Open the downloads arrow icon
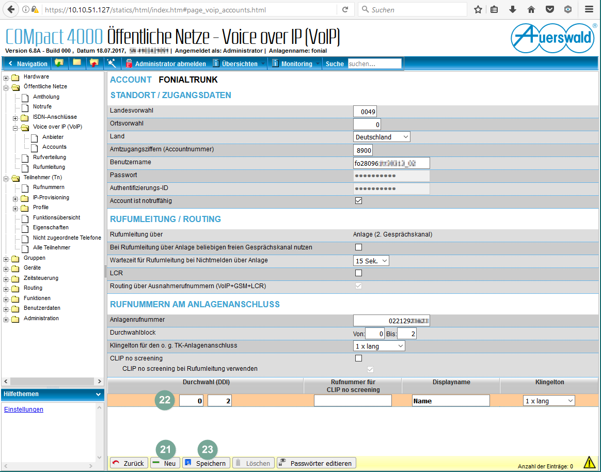Viewport: 601px width, 472px height. (513, 10)
